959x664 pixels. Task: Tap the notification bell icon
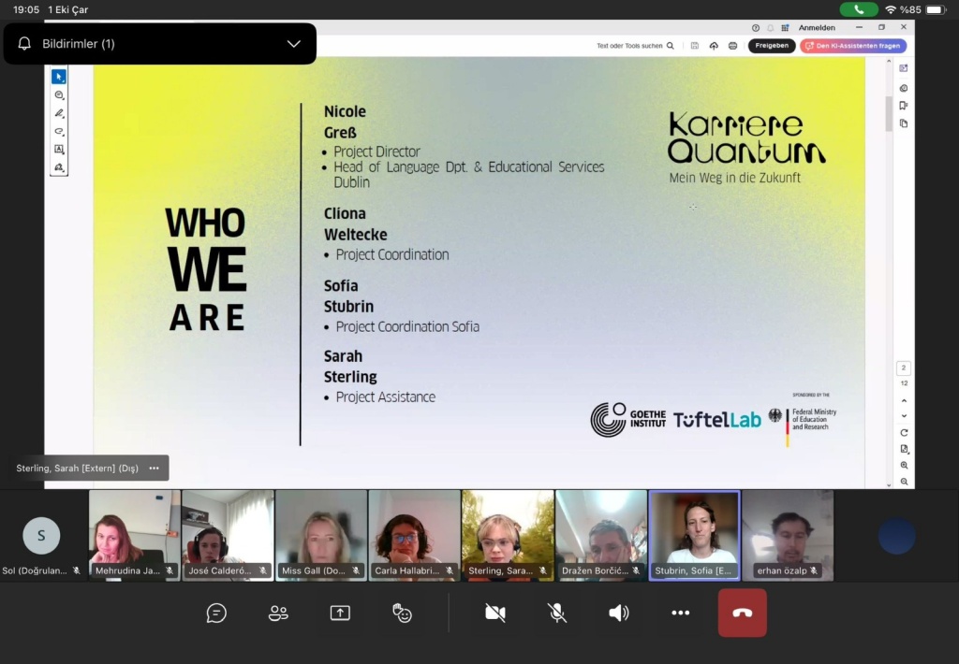tap(25, 44)
